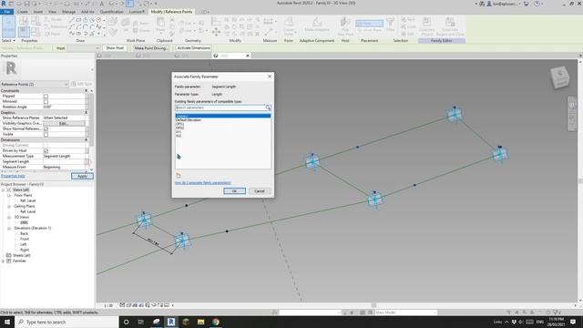Select the Line draw tool
Screen dimensions: 583x328
click(72, 20)
